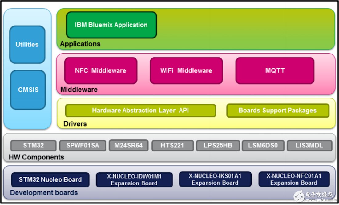Select the LPS25HB component box
This screenshot has height=205, width=339.
click(x=218, y=146)
